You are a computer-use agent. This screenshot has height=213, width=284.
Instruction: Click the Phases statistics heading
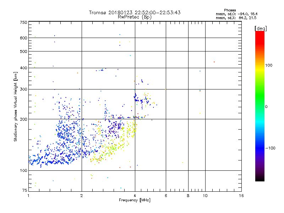click(230, 10)
